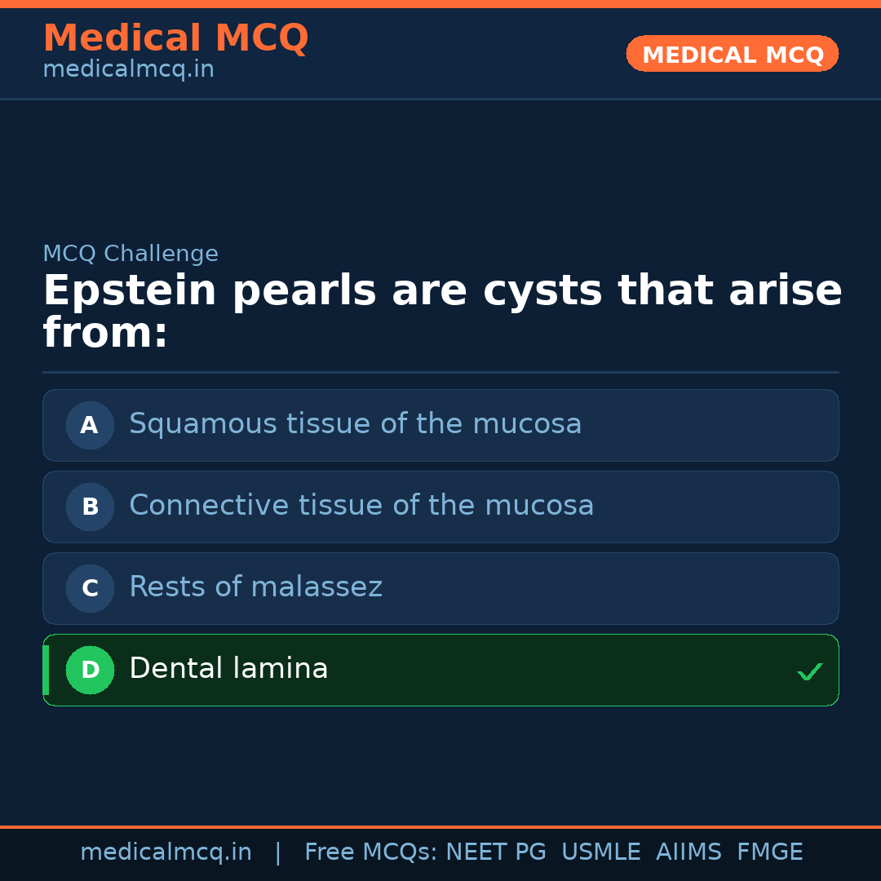Select the letter B option circle
The image size is (881, 881).
90,507
